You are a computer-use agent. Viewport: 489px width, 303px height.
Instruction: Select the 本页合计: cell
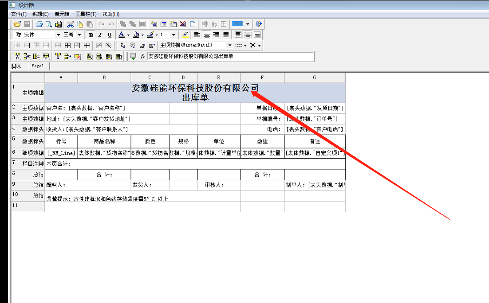tap(195, 164)
